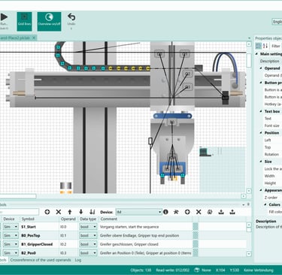Open the data type dropdown for B1_GripperClosed
This screenshot has width=282, height=275.
[x=95, y=244]
